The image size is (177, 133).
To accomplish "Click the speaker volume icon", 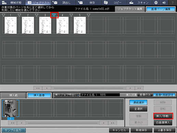I will coord(164,2).
